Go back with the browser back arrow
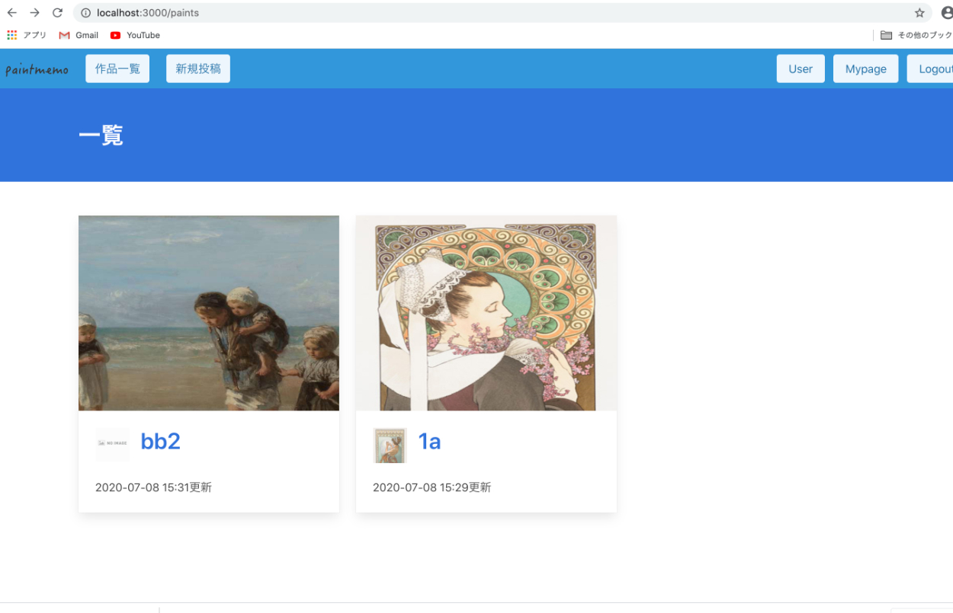The height and width of the screenshot is (613, 953). (12, 13)
